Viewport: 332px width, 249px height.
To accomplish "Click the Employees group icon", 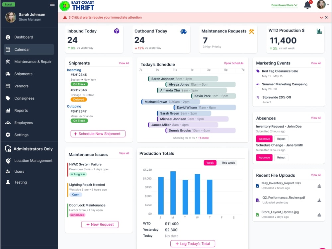I will tap(8, 123).
